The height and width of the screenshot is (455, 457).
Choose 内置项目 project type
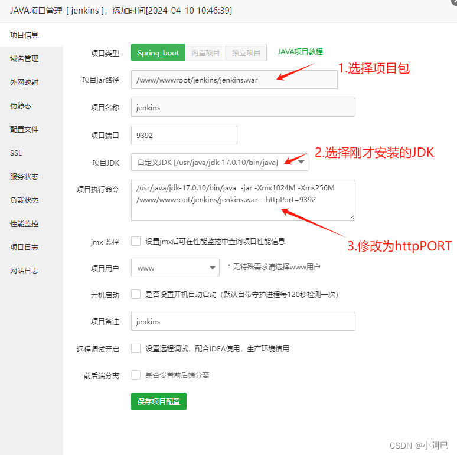pyautogui.click(x=205, y=52)
